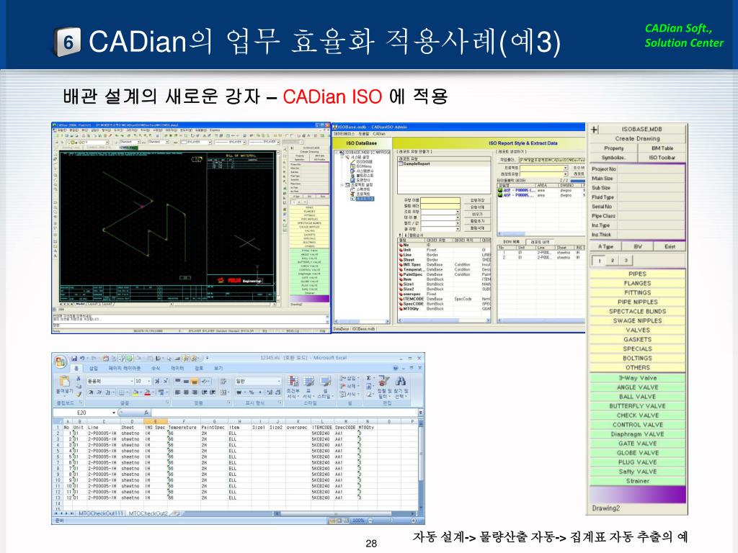The width and height of the screenshot is (738, 553).
Task: Click the Save icon in Excel toolbar
Action: pos(74,359)
